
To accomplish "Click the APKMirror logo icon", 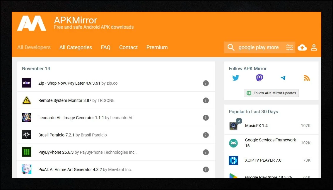I will tap(32, 23).
